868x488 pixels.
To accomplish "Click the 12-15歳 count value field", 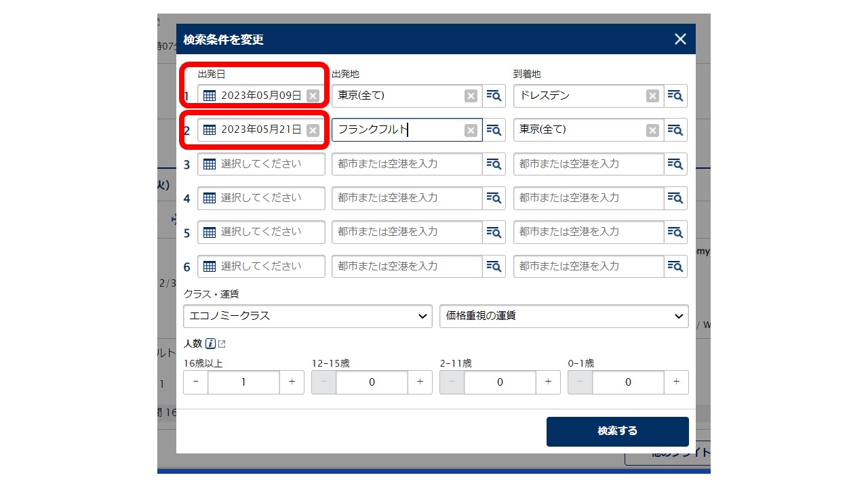I will [x=372, y=382].
